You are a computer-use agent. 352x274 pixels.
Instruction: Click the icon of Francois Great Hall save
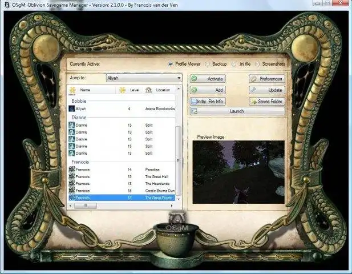click(72, 176)
